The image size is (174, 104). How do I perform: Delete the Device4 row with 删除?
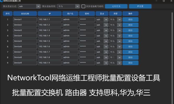click(130, 36)
